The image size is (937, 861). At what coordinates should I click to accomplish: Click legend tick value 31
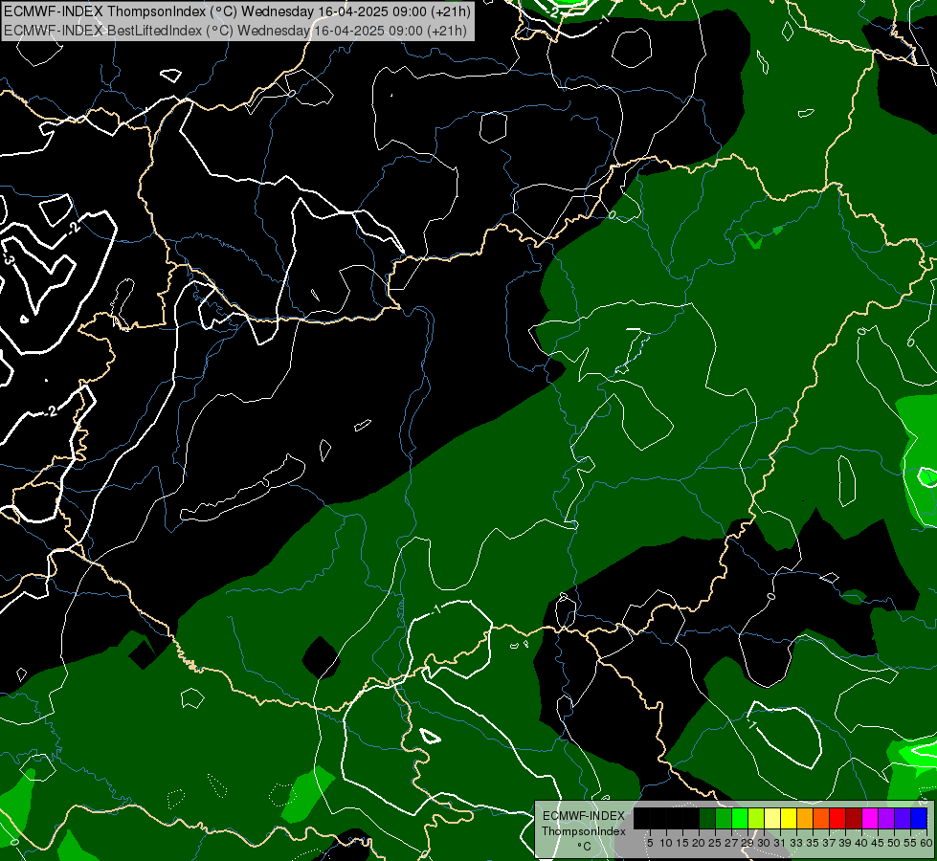click(x=780, y=843)
